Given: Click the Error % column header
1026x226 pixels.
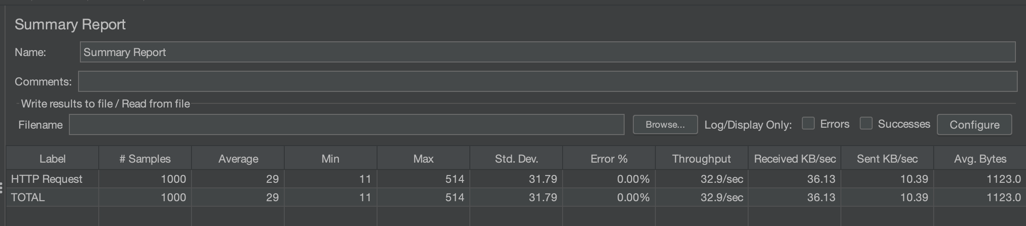Looking at the screenshot, I should pyautogui.click(x=609, y=159).
